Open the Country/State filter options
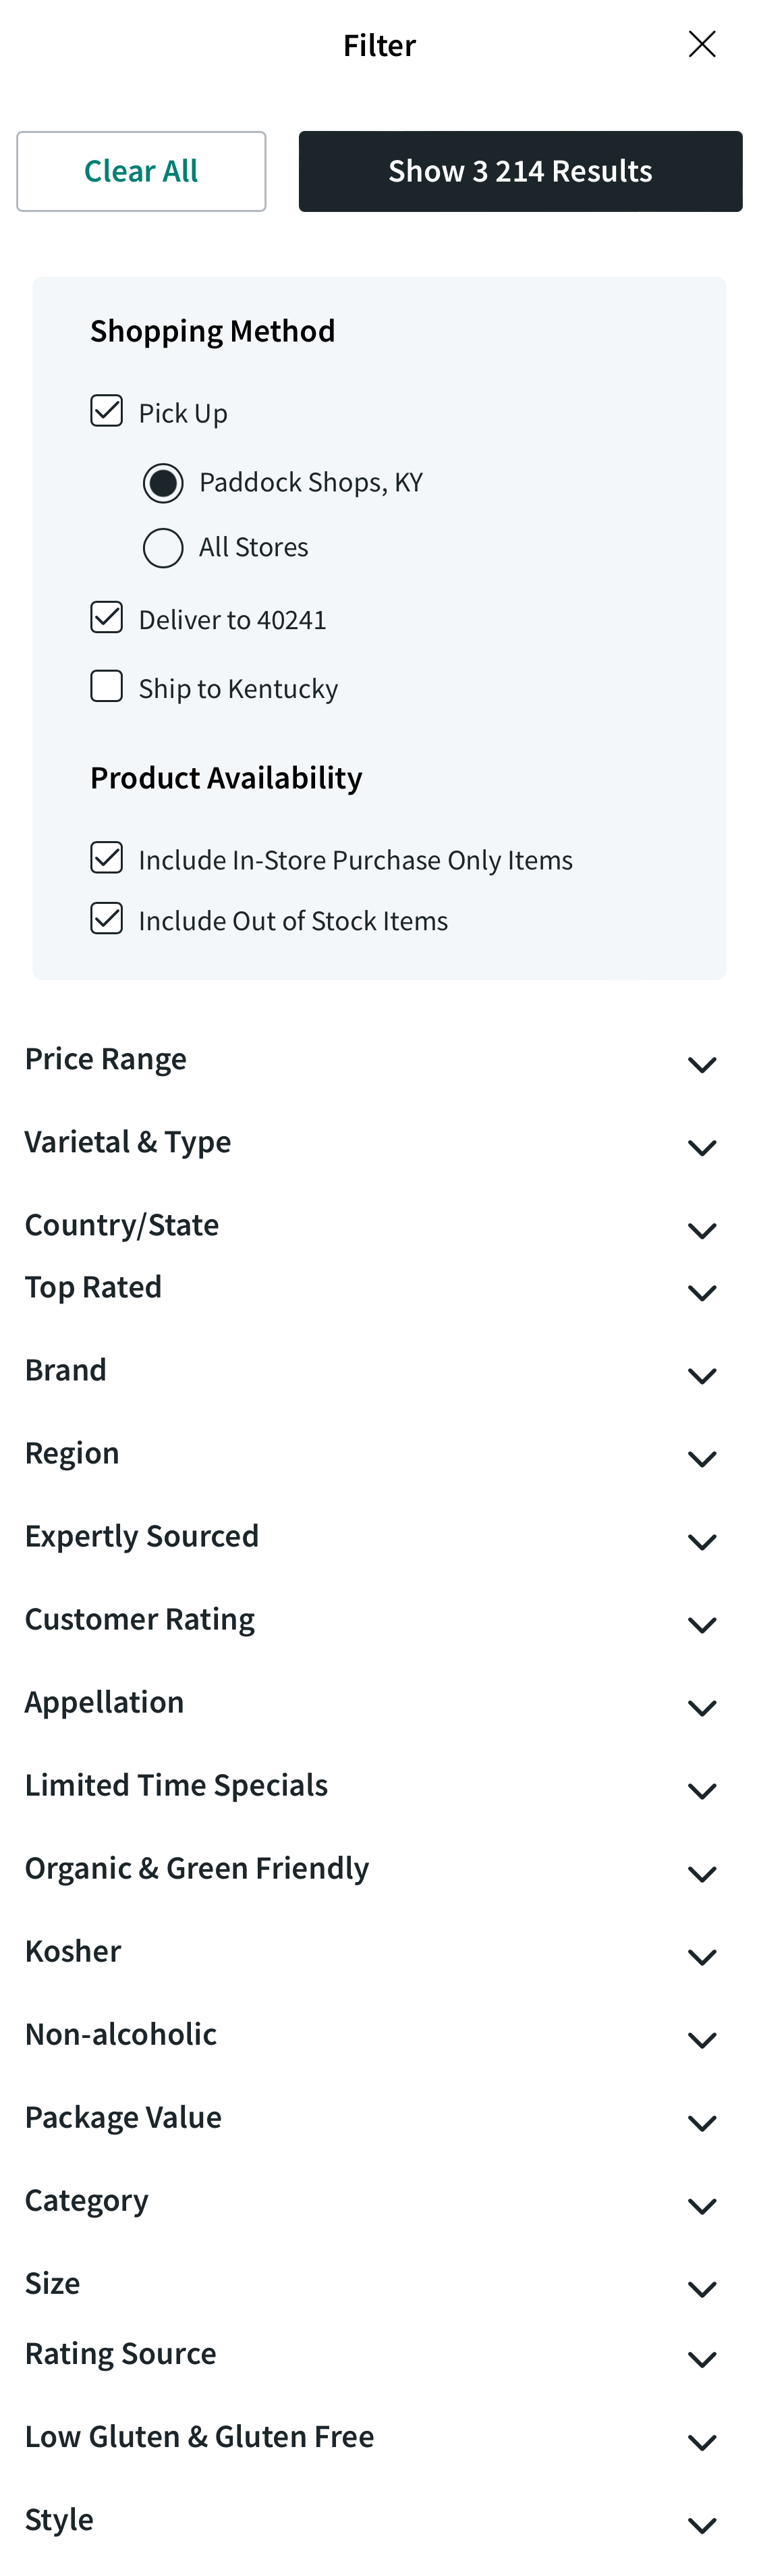Viewport: 759px width, 2576px height. (703, 1230)
